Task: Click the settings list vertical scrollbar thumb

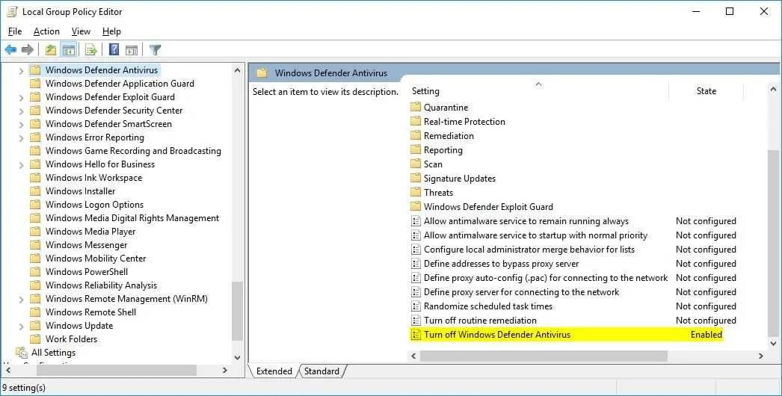Action: pos(774,242)
